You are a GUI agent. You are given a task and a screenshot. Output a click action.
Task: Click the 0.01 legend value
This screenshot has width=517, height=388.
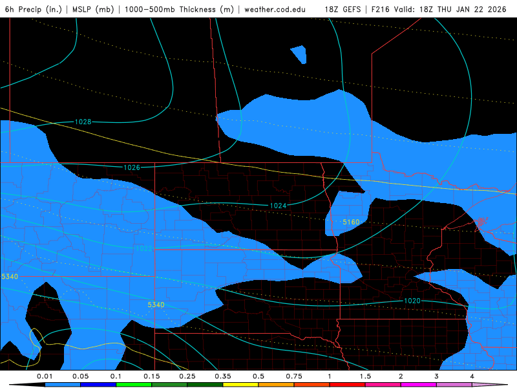tap(45, 376)
